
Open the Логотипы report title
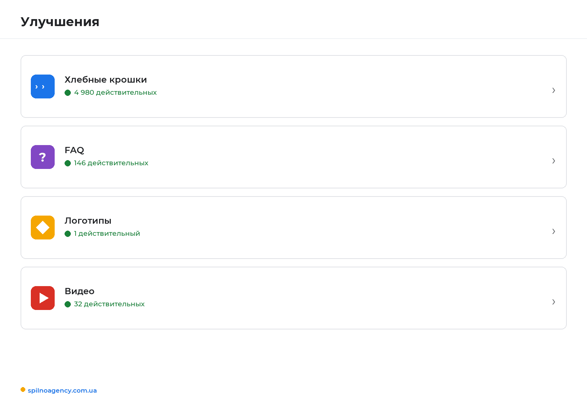(88, 221)
